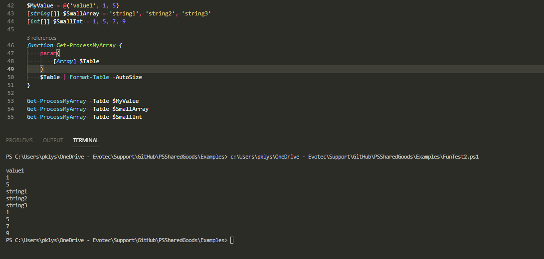Click the [string[]] type on line 43
Viewport: 544px width, 259px height.
pos(43,13)
